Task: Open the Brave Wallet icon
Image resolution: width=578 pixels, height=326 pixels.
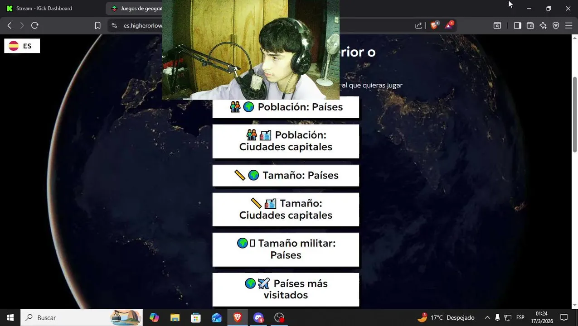Action: click(530, 26)
